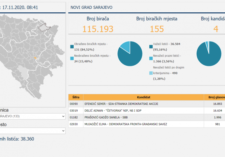Click the Prašović-Gadžo Sanela - SBB row

point(144,117)
